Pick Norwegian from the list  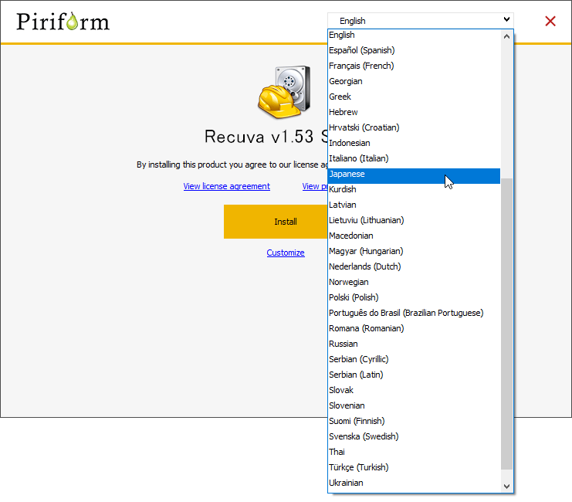coord(414,282)
